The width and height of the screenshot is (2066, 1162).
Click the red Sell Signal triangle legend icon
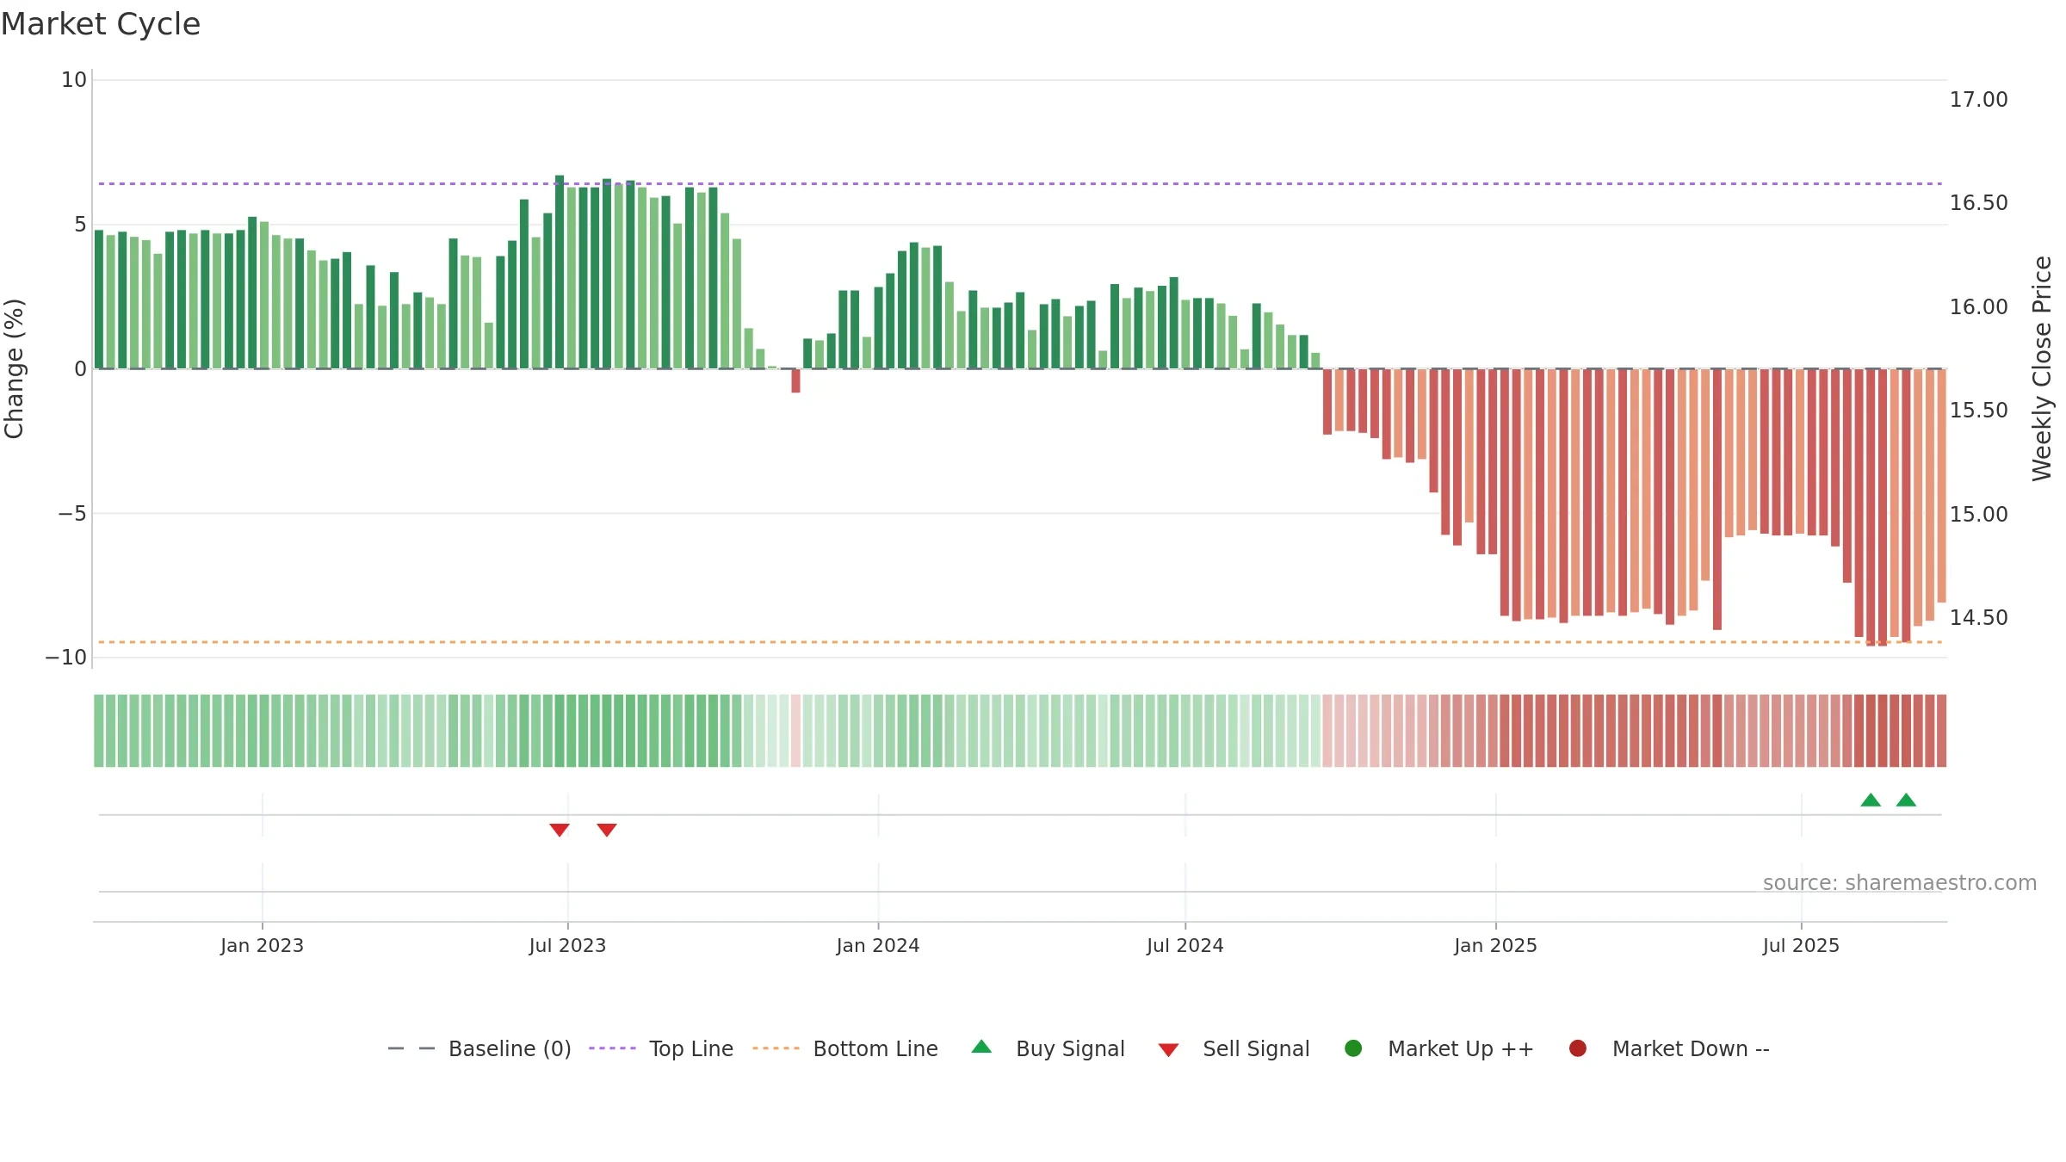point(1168,1050)
